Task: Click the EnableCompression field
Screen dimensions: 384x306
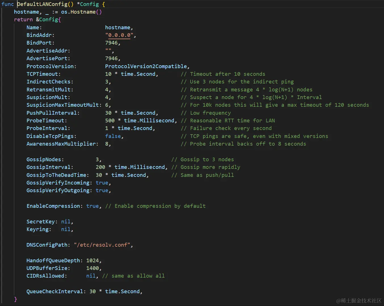Action: pyautogui.click(x=53, y=206)
